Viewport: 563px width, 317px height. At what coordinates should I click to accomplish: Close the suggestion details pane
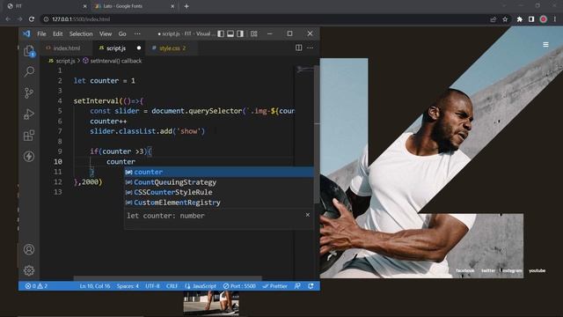pyautogui.click(x=308, y=215)
